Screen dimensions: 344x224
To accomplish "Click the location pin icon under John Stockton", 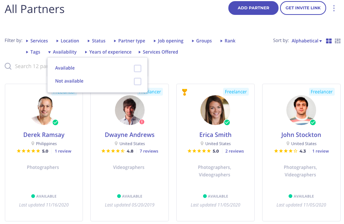I will pyautogui.click(x=287, y=143).
